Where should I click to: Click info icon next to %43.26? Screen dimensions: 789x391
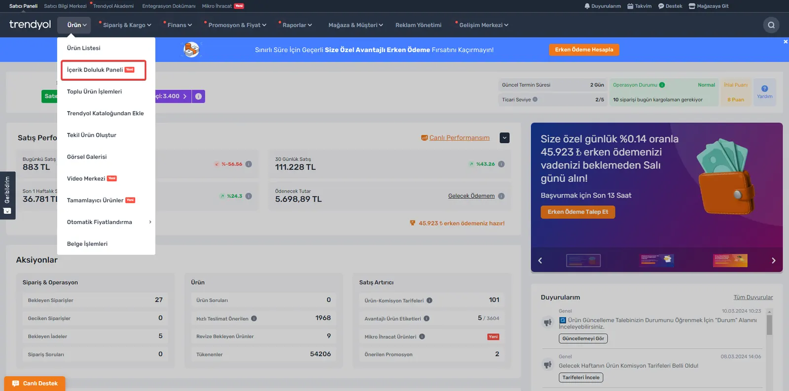[501, 164]
